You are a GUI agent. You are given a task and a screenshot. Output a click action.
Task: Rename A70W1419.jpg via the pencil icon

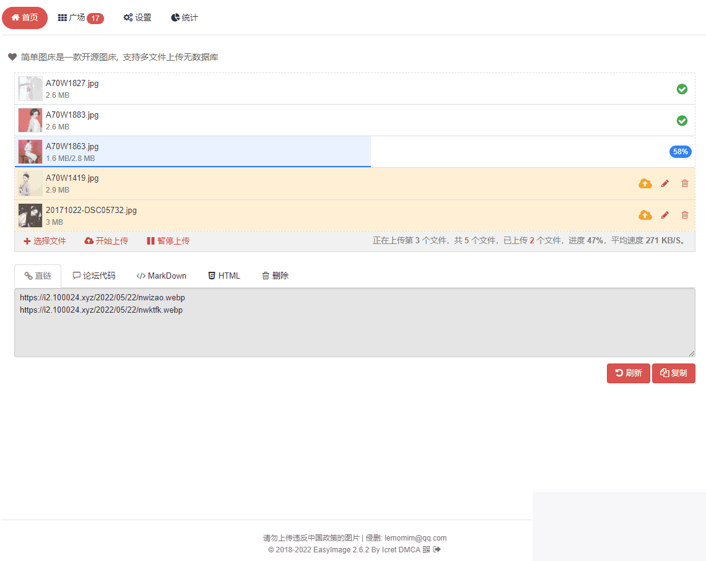tap(665, 183)
